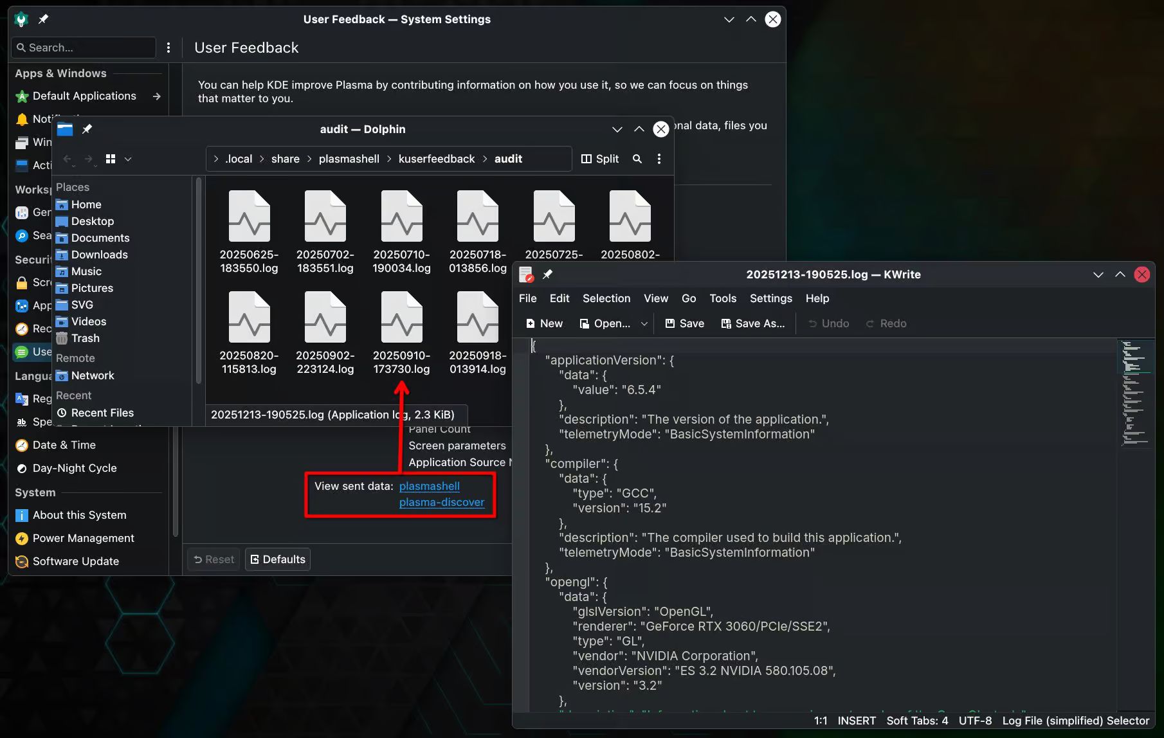
Task: Click the Defaults button in System Settings
Action: pos(277,559)
